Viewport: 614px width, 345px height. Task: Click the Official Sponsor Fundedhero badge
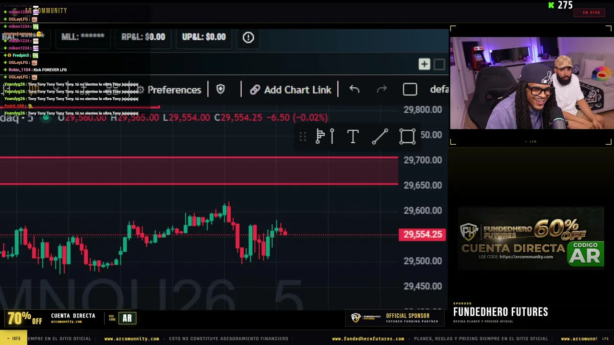(x=395, y=318)
